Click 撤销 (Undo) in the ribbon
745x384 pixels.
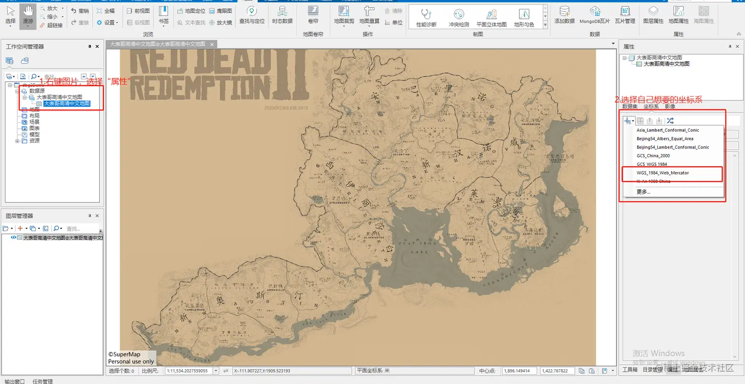[x=80, y=10]
